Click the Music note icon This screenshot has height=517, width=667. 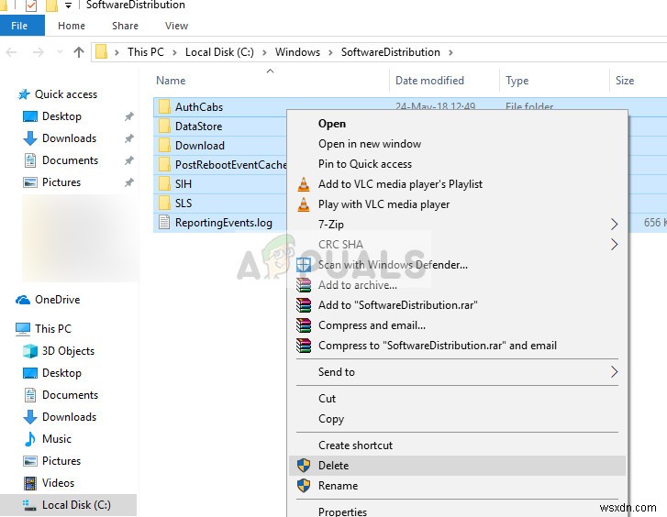(29, 439)
